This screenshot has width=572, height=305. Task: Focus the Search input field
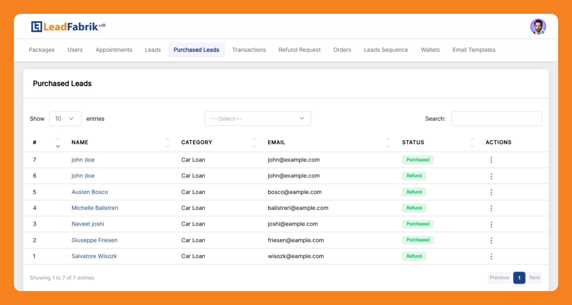coord(496,119)
